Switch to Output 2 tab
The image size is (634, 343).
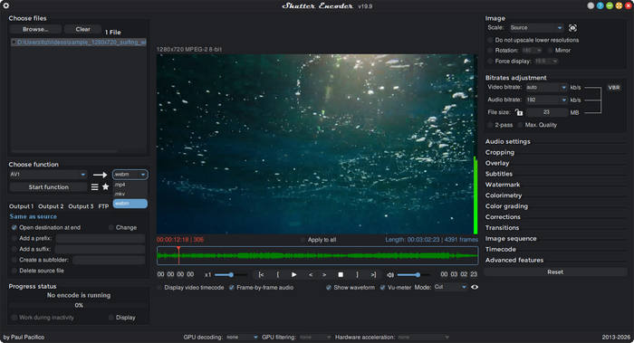(51, 206)
